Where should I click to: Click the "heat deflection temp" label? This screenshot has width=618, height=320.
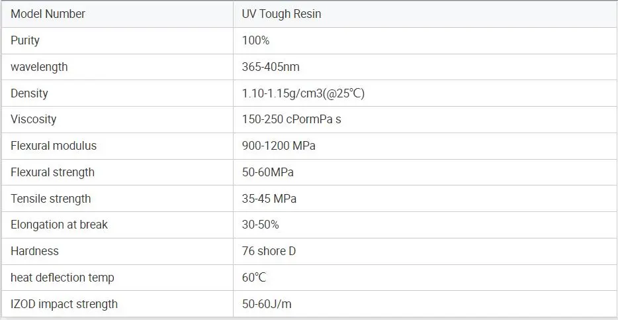click(62, 278)
